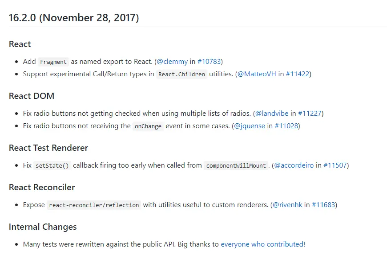
Task: Select the React DOM section heading
Action: pos(32,96)
